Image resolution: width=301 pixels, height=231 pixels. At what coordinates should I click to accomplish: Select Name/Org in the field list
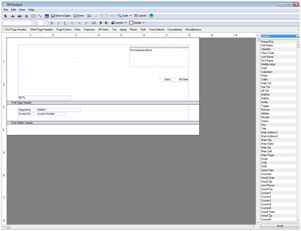pyautogui.click(x=278, y=42)
